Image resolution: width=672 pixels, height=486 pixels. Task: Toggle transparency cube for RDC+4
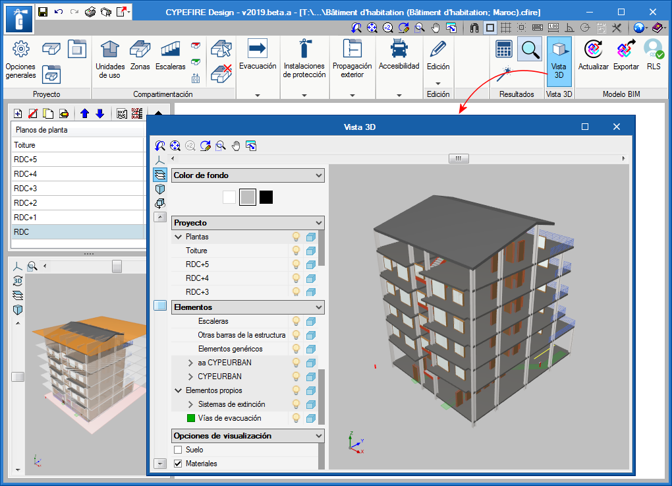tap(311, 278)
